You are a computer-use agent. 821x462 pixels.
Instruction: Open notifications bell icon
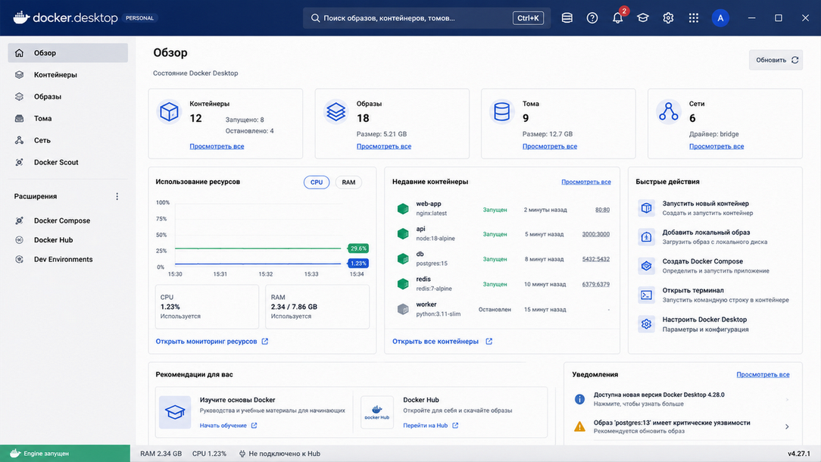coord(618,18)
